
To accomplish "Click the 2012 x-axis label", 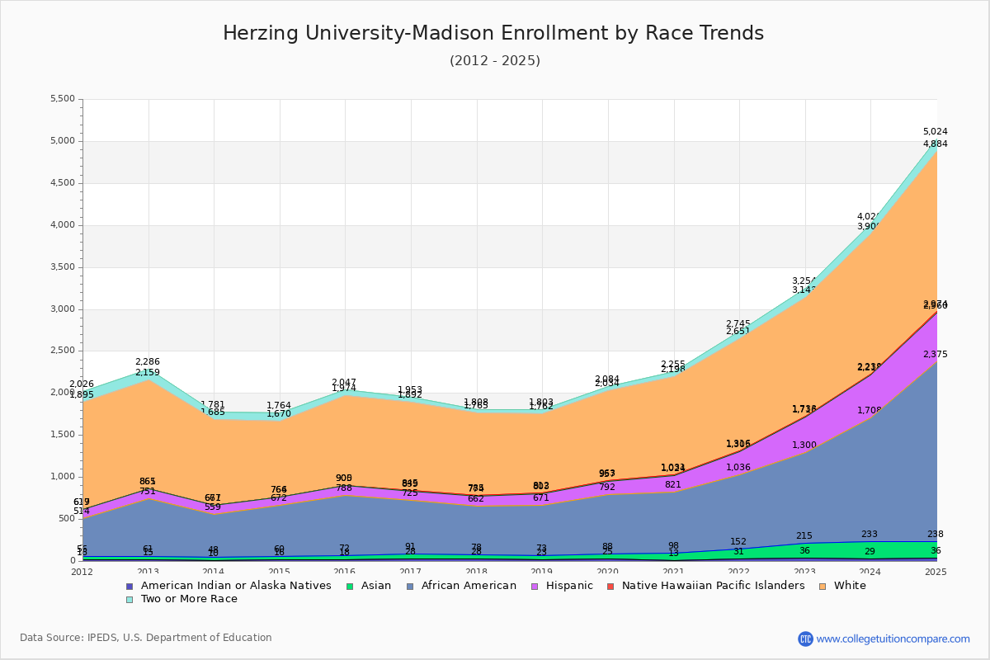I will [82, 572].
